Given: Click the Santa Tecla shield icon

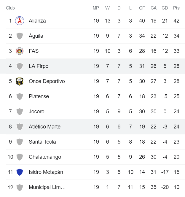Looking at the screenshot, I should [x=20, y=142].
